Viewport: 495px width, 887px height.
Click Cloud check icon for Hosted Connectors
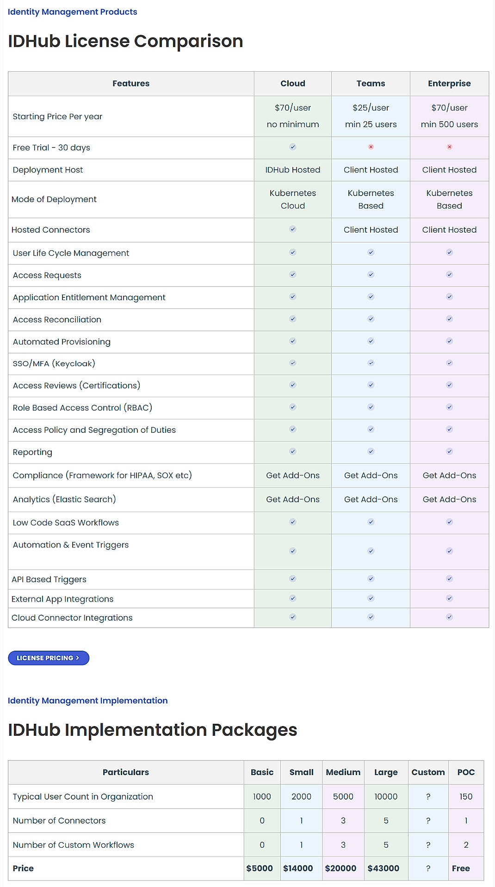pyautogui.click(x=293, y=229)
